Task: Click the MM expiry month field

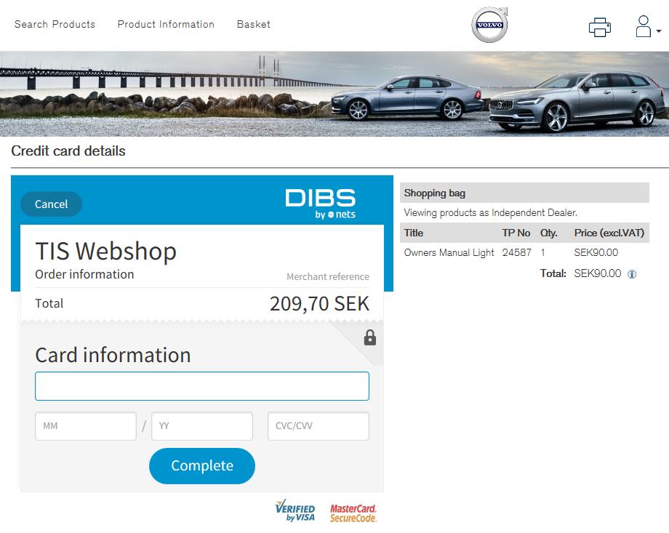Action: pyautogui.click(x=85, y=426)
